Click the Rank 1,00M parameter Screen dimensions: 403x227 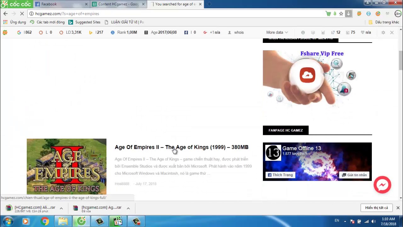coord(124,32)
